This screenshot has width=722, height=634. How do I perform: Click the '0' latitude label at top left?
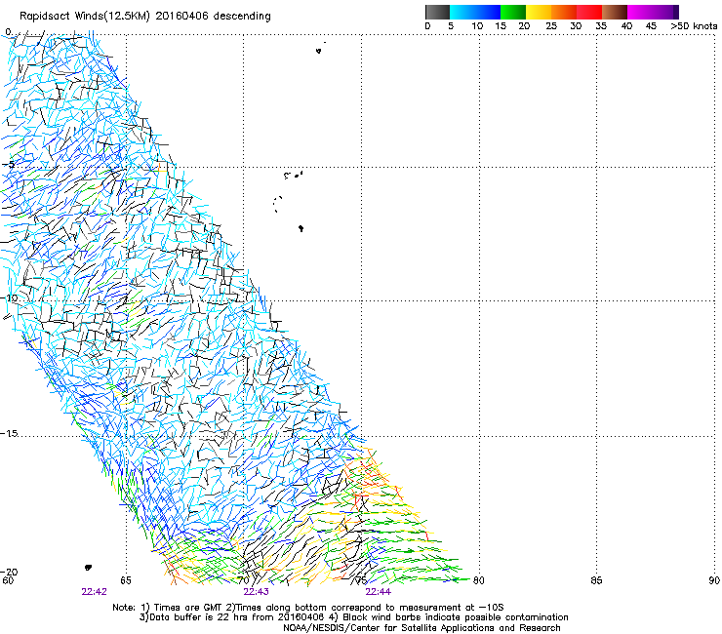click(x=8, y=32)
